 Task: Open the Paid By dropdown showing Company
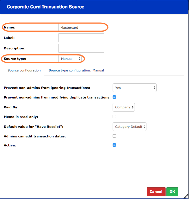click(x=124, y=107)
